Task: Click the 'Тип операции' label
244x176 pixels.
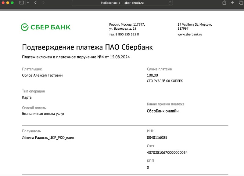Action: click(34, 91)
